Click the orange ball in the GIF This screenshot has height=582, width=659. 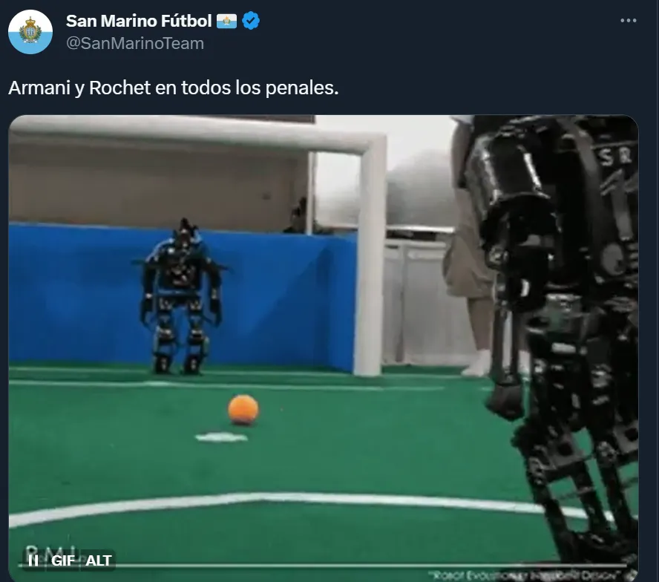[243, 409]
